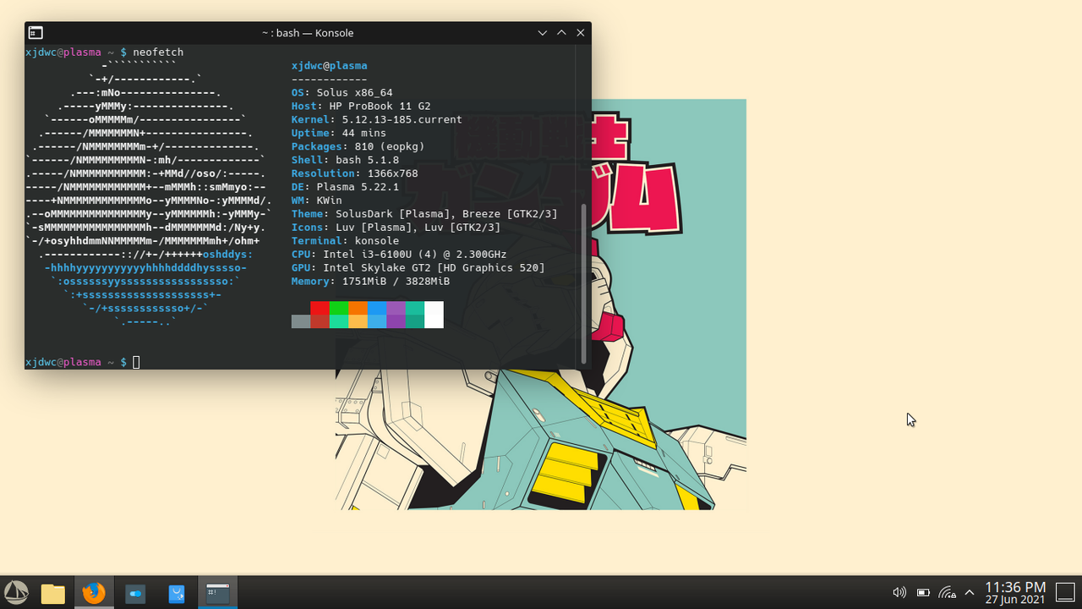Click the 'Host: HP ProBook 11 G2' line
The height and width of the screenshot is (609, 1082).
pyautogui.click(x=361, y=106)
